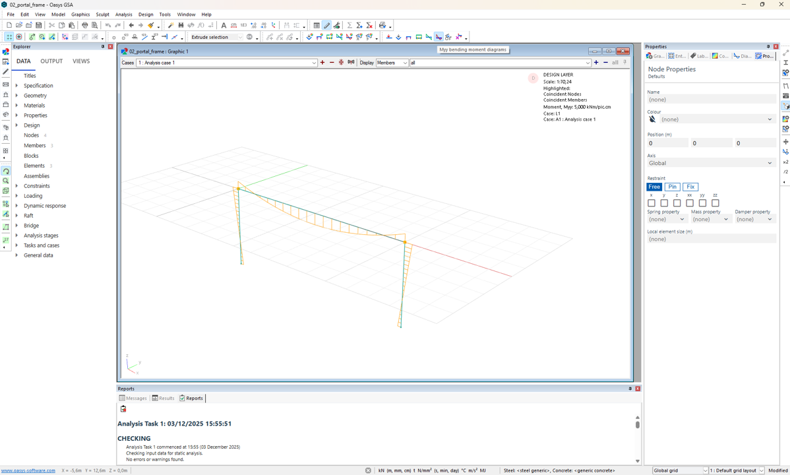Set node restraint to Pin
Screen dimensions: 790x475
(x=672, y=187)
